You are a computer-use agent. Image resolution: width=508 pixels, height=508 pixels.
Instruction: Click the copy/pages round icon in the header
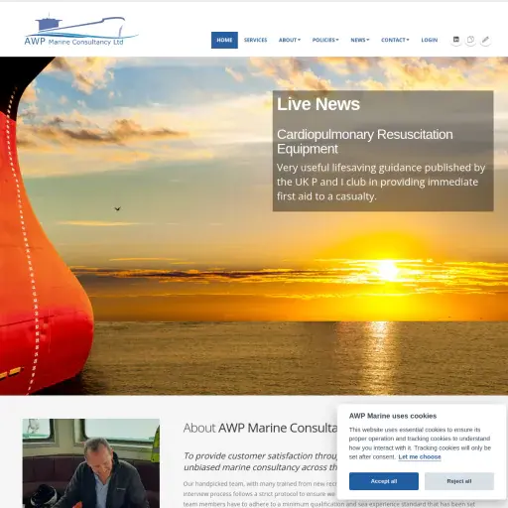(470, 40)
